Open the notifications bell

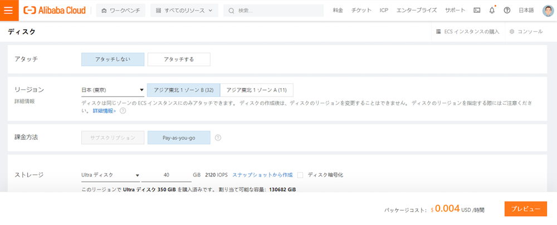(x=492, y=10)
